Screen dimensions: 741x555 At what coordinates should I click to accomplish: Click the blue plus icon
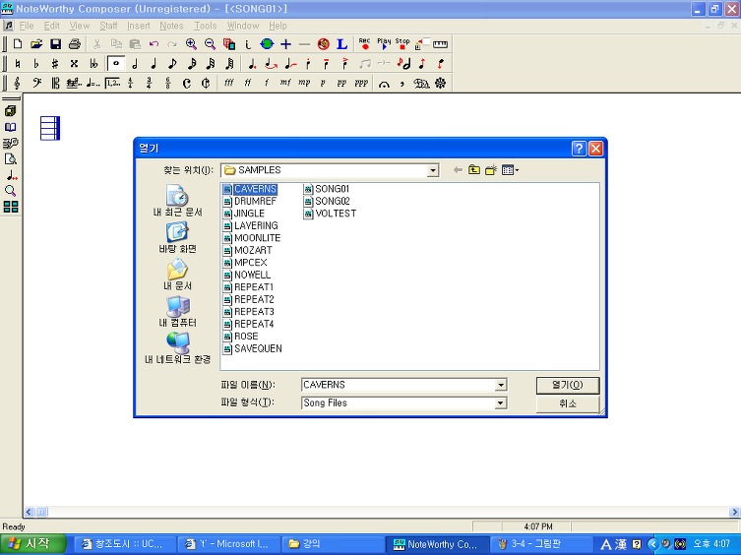286,44
